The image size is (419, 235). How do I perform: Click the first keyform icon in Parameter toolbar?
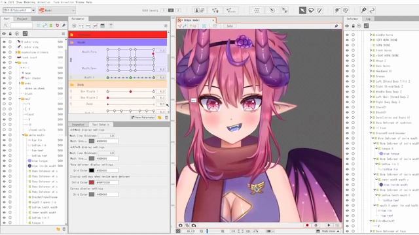(74, 25)
